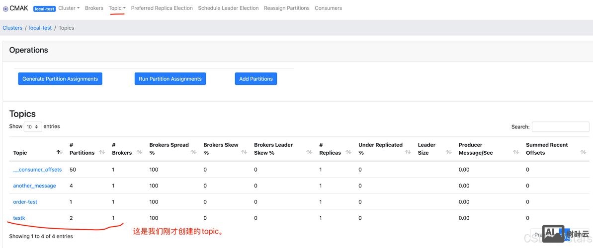Focus the topics Search input field

tap(560, 127)
